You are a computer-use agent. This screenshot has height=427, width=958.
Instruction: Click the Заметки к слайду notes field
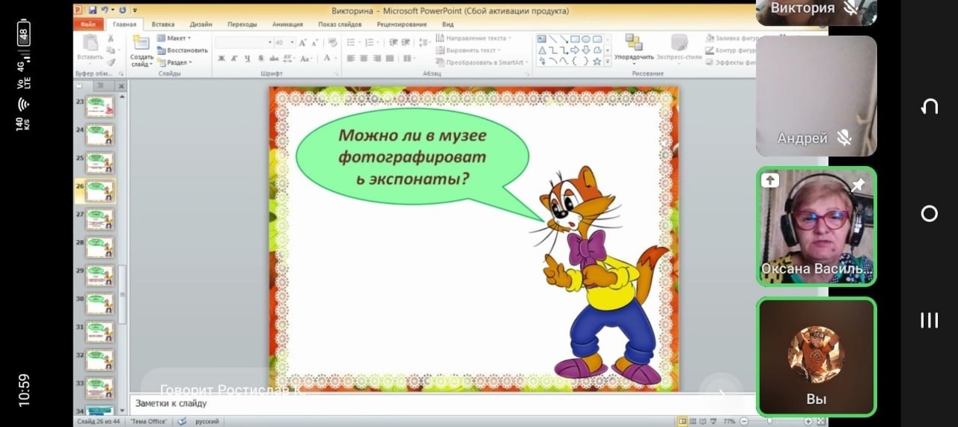coord(442,404)
